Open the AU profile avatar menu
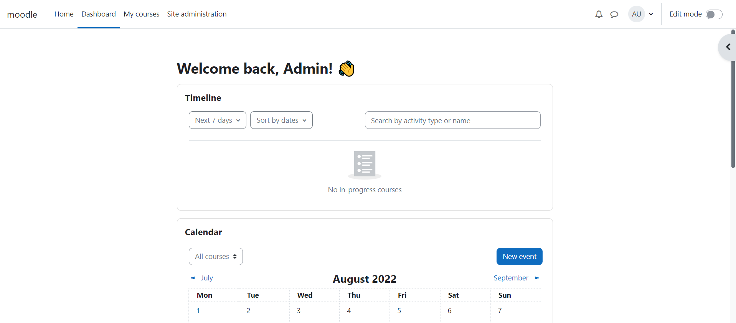The height and width of the screenshot is (323, 736). [636, 14]
